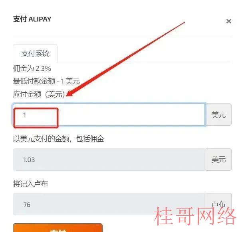Close the Alipay payment dialog

point(228,21)
